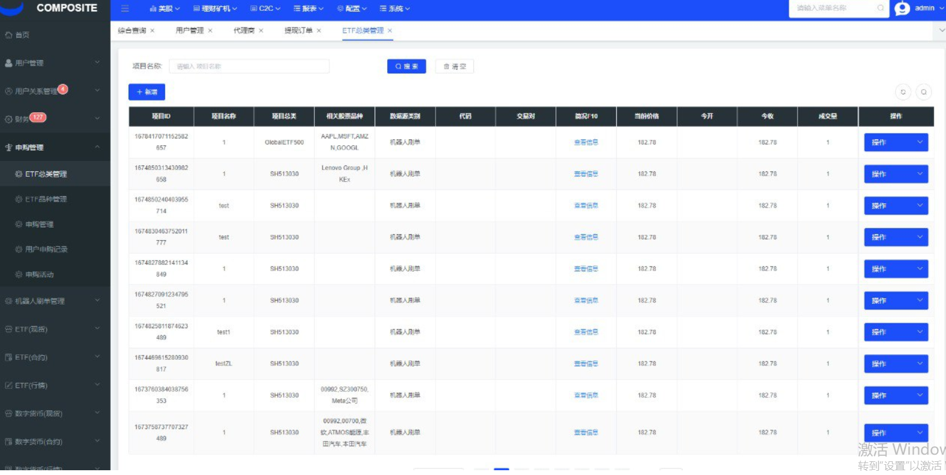946x475 pixels.
Task: Click the red 127 badge on 财务
Action: point(38,117)
